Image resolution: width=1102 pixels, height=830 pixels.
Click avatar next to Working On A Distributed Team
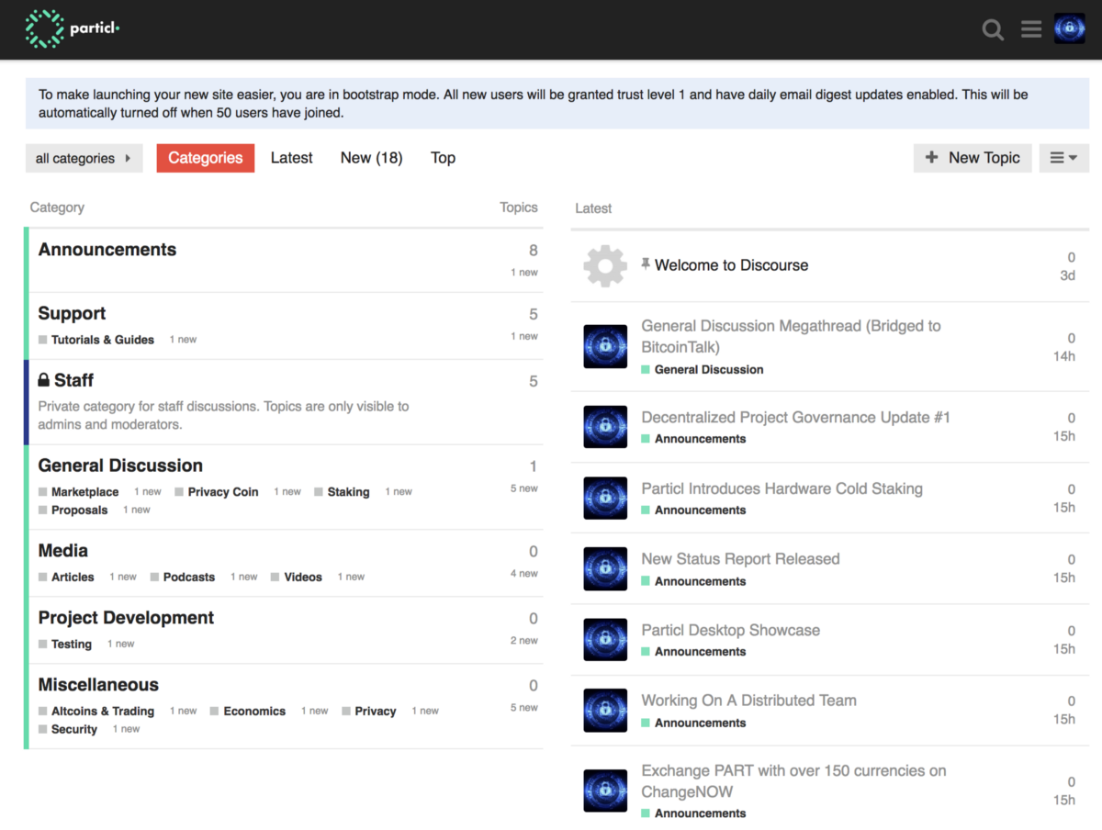click(605, 710)
